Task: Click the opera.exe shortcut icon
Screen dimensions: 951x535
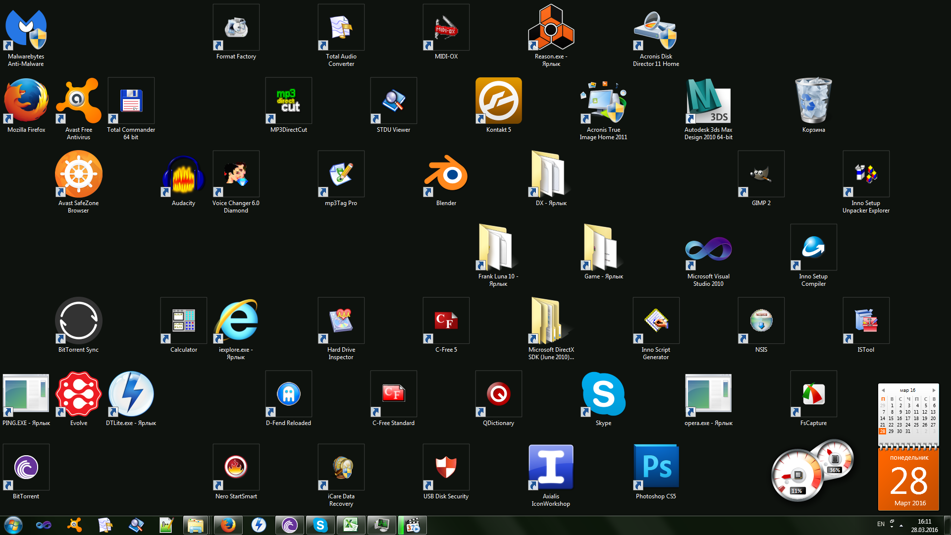Action: 709,394
